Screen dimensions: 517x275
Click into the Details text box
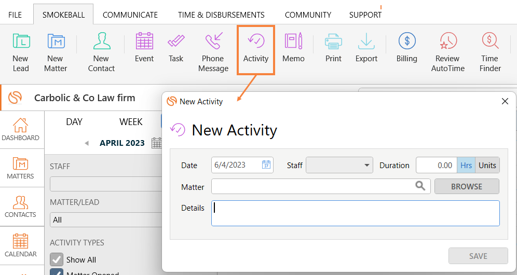click(356, 213)
